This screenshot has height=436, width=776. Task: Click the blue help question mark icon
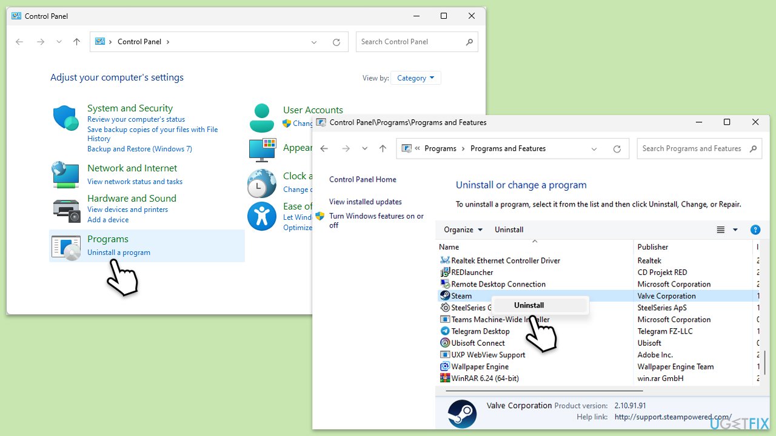(755, 230)
